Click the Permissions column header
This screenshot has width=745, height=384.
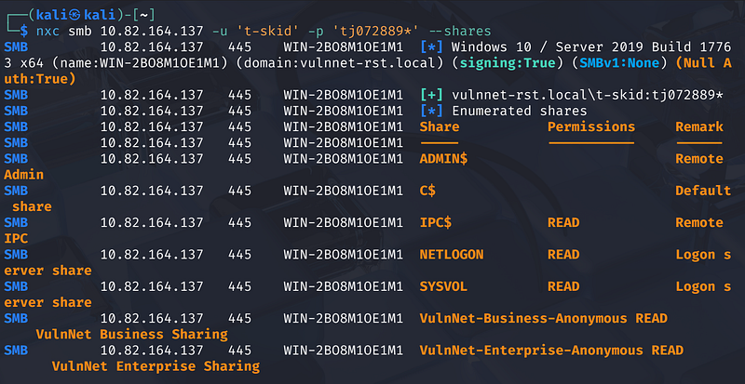pyautogui.click(x=590, y=126)
